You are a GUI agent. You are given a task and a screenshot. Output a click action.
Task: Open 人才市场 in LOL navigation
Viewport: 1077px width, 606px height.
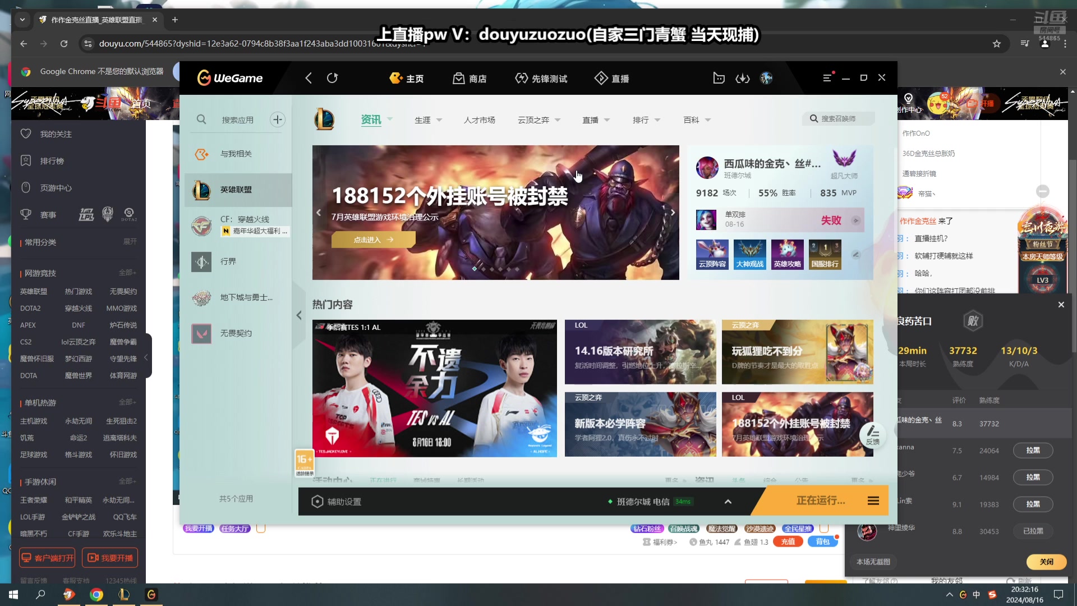click(480, 120)
